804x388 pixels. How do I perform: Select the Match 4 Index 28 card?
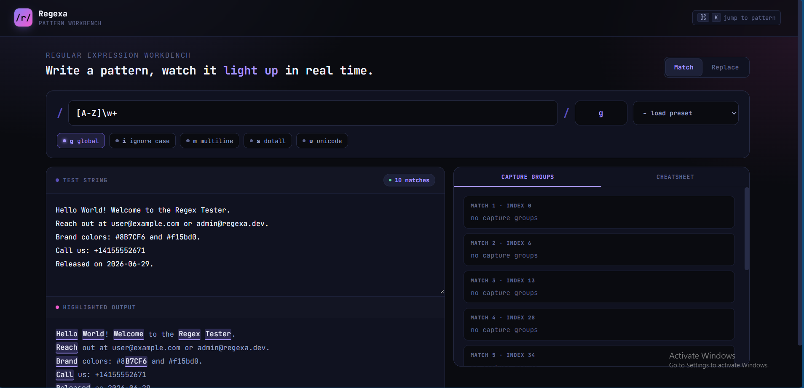599,324
